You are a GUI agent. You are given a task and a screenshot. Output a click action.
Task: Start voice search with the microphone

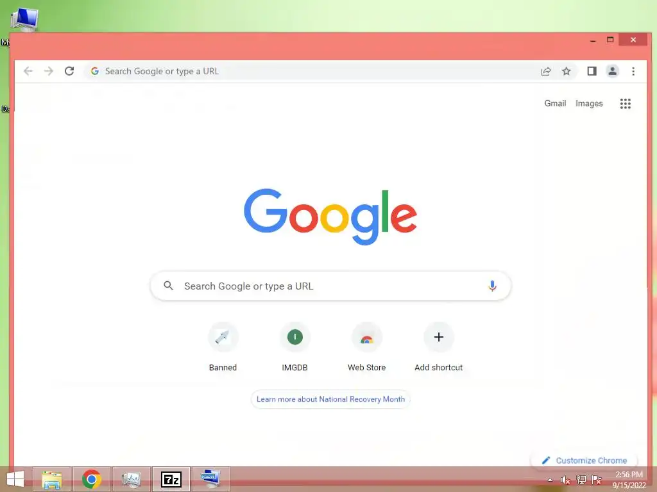click(492, 286)
